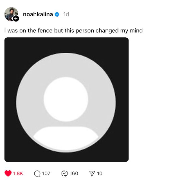Open noahkalina's profile photo
Image resolution: width=180 pixels, height=181 pixels.
click(11, 14)
